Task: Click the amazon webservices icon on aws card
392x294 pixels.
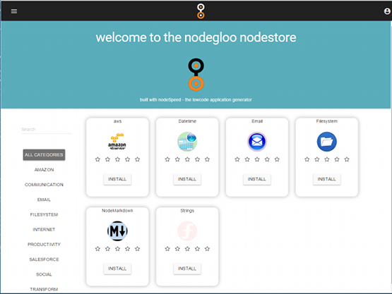Action: [117, 142]
